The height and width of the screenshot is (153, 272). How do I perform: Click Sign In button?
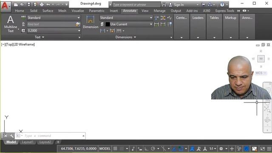[x=176, y=5]
